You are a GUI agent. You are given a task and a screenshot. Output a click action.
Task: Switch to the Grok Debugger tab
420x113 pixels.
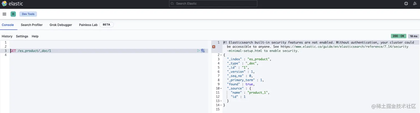[x=61, y=25]
